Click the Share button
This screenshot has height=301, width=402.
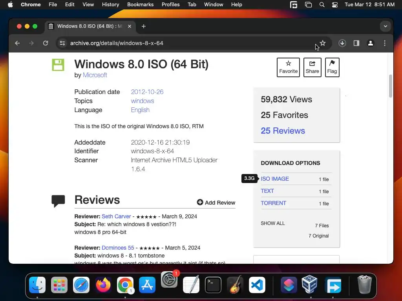tap(312, 67)
